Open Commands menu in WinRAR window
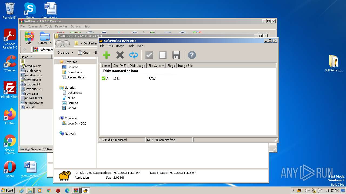346x194 pixels. (x=35, y=26)
